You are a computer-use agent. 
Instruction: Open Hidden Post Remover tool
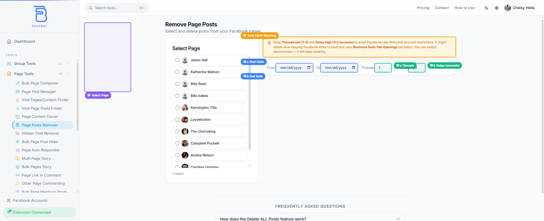[x=42, y=133]
